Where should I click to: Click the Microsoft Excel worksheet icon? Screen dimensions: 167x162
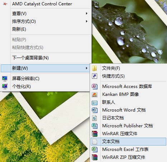point(95,149)
